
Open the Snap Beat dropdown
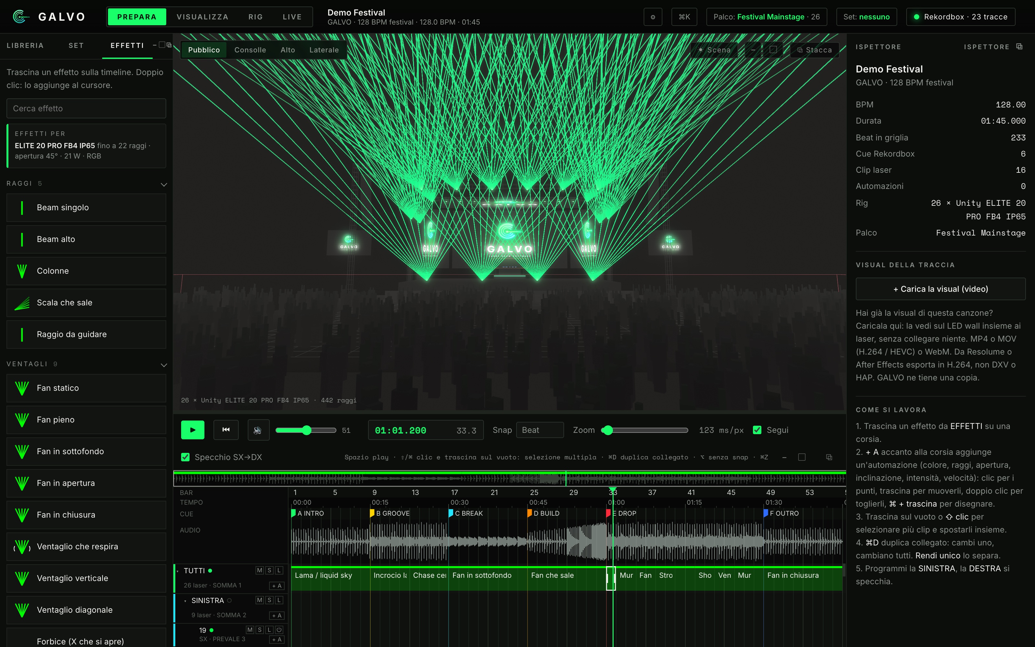pos(540,430)
